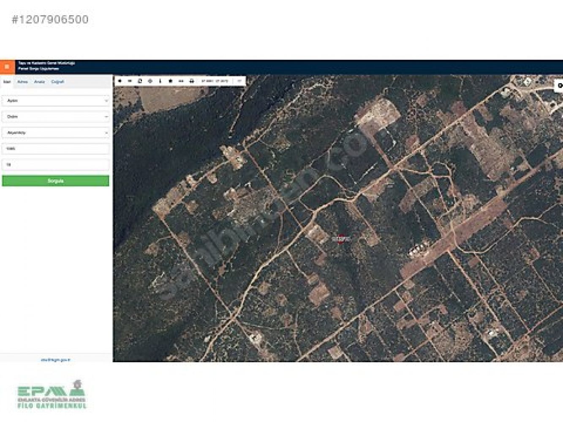Image resolution: width=563 pixels, height=422 pixels.
Task: Click the leftmost icon in the map toolbar
Action: 120,81
